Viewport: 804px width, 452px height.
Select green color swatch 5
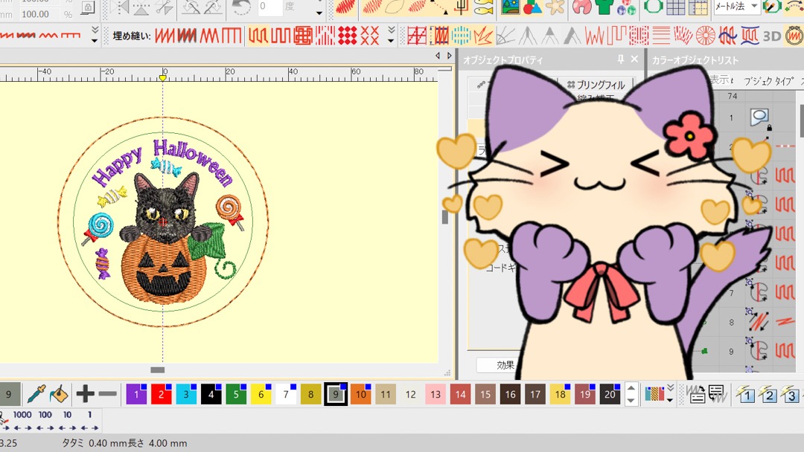(237, 394)
